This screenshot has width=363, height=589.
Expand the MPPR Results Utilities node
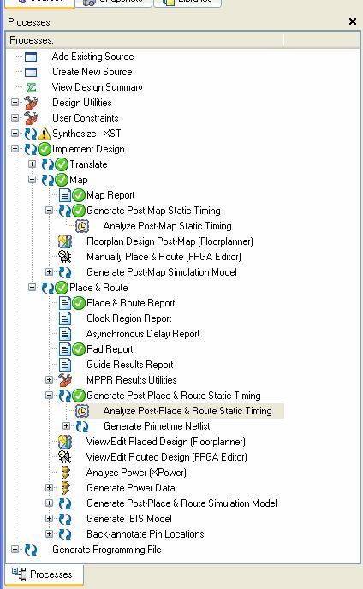coord(49,380)
